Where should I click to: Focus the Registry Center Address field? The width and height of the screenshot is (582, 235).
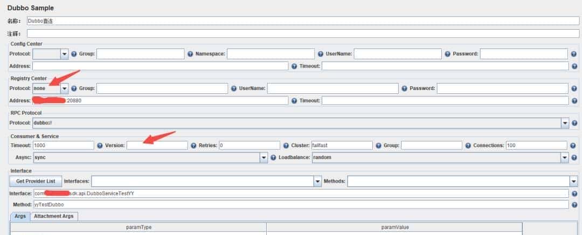point(160,101)
